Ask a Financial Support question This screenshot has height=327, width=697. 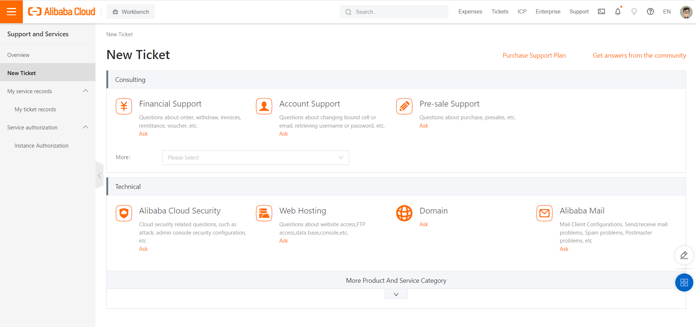143,134
